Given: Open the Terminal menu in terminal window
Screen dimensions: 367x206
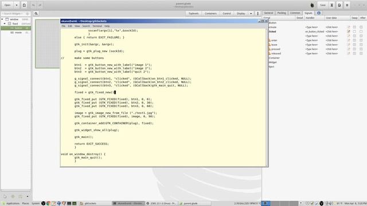Looking at the screenshot, I should pos(97,26).
